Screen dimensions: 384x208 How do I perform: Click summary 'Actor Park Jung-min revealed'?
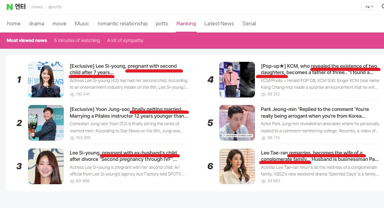[x=320, y=127]
